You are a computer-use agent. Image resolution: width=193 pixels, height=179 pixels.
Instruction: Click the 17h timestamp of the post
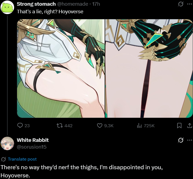[x=96, y=4]
